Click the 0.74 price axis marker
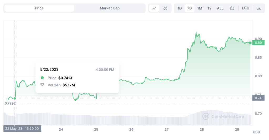 (258, 98)
